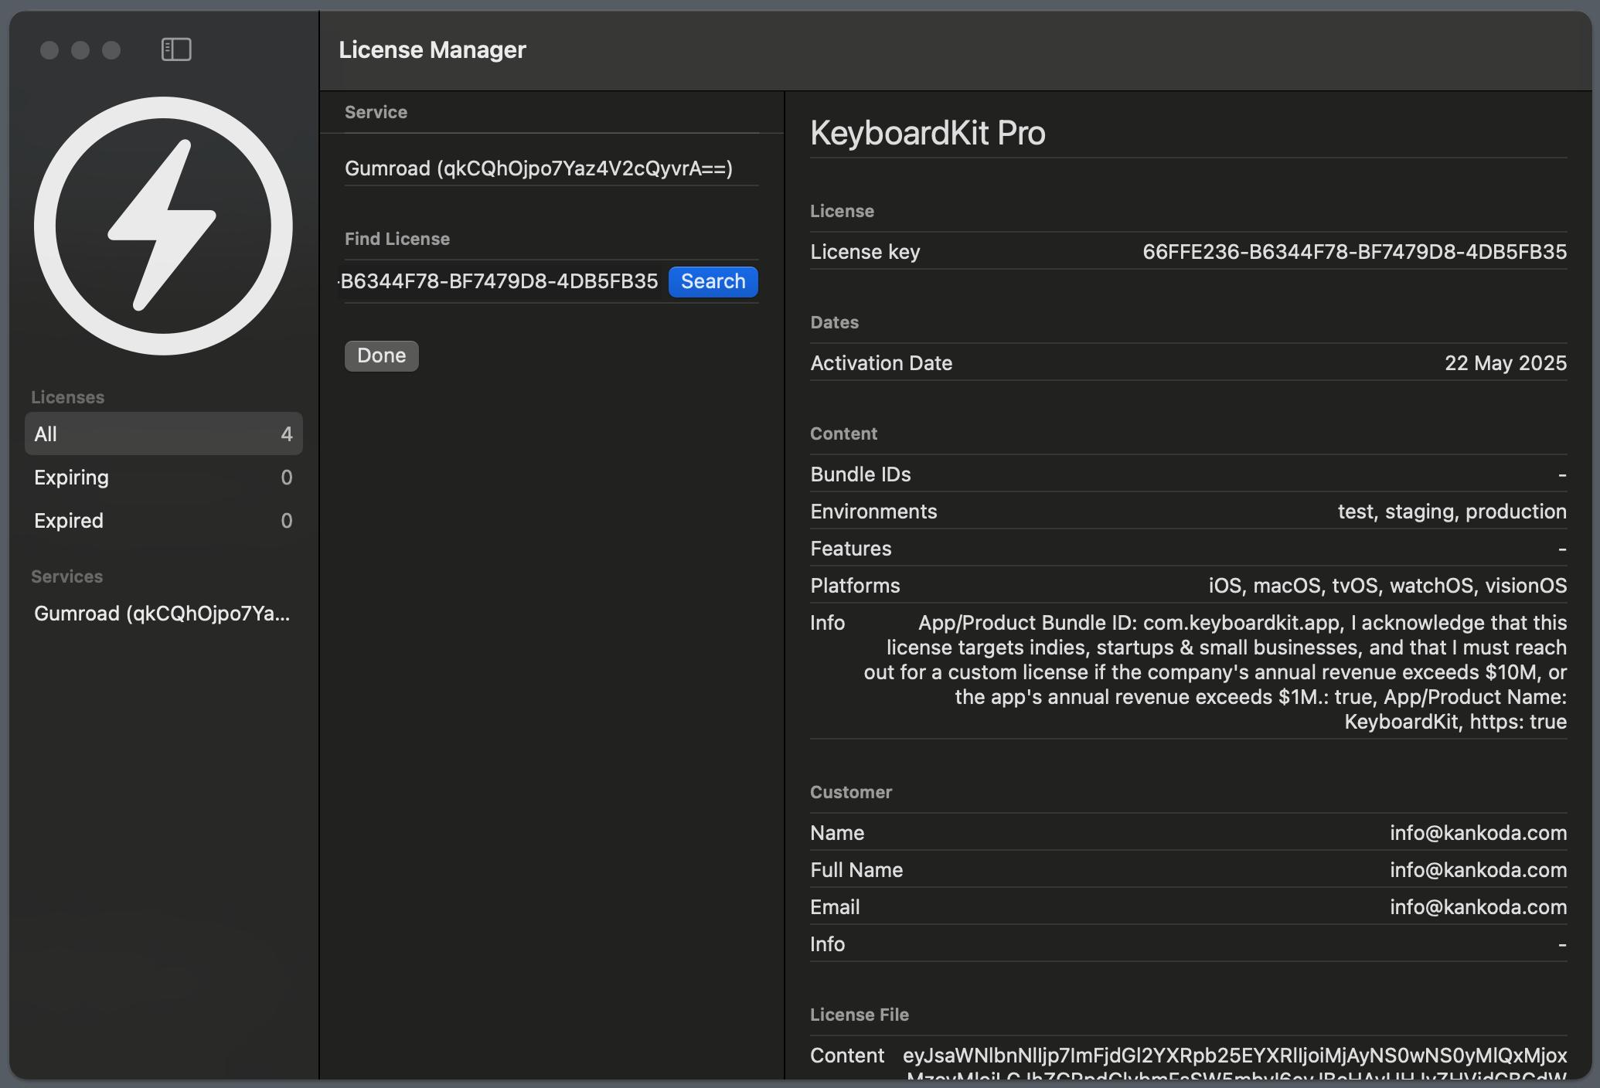Viewport: 1600px width, 1088px height.
Task: Click the window minimize button
Action: pyautogui.click(x=80, y=50)
